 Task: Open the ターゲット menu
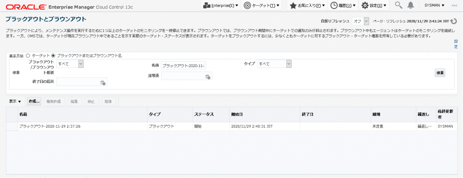[261, 5]
